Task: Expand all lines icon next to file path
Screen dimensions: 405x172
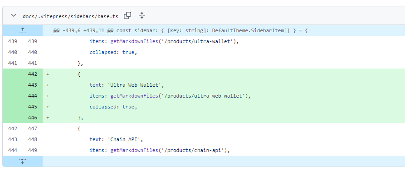Action: click(142, 15)
